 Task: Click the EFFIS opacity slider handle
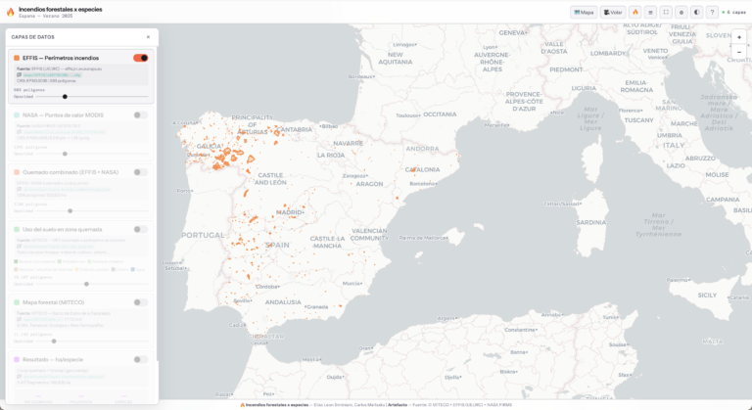tap(65, 97)
